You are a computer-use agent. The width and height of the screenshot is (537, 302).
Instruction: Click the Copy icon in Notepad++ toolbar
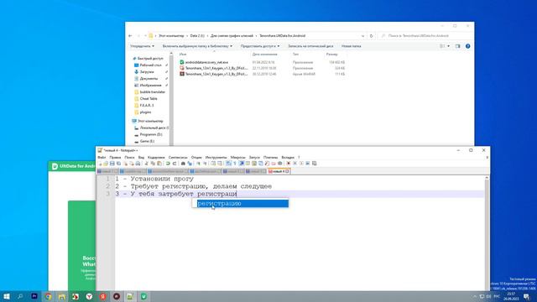tap(153, 164)
